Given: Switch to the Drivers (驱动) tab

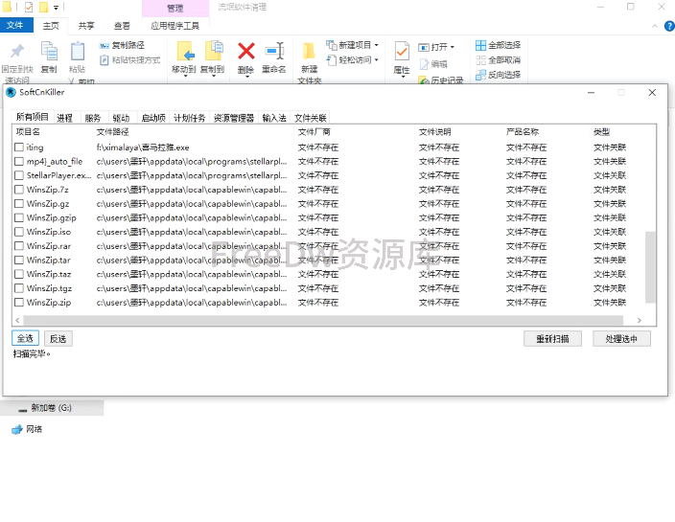Looking at the screenshot, I should pyautogui.click(x=121, y=118).
